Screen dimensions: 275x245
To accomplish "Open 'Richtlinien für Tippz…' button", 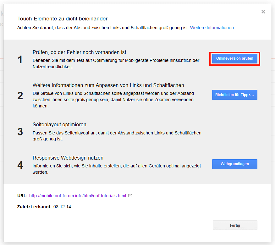I will click(x=234, y=95).
